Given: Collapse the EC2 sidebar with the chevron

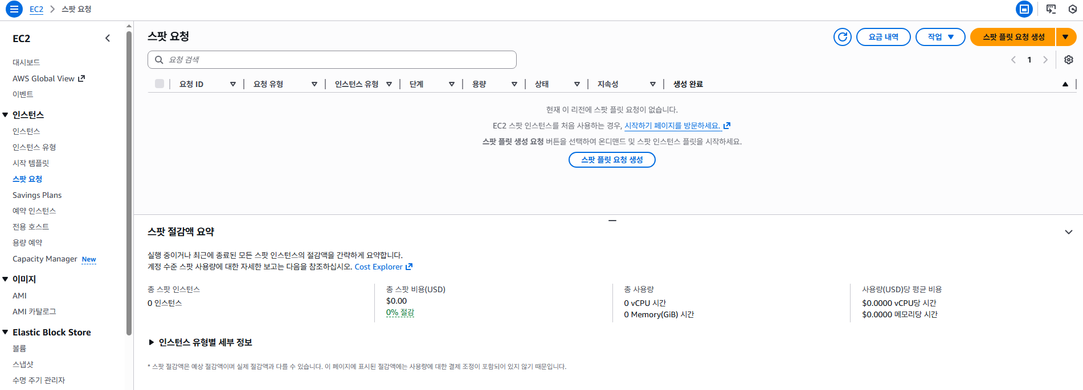Looking at the screenshot, I should [x=108, y=38].
